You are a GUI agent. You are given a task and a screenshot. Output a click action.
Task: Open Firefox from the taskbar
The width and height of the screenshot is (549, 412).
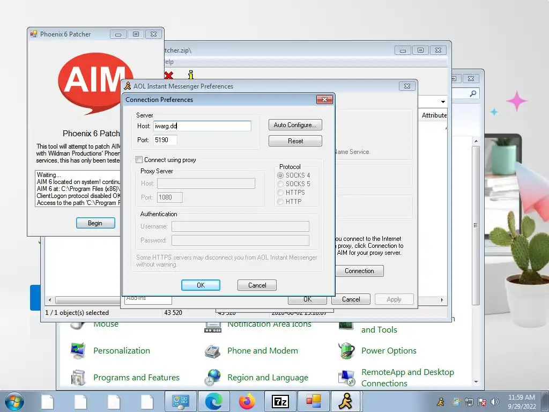click(247, 401)
